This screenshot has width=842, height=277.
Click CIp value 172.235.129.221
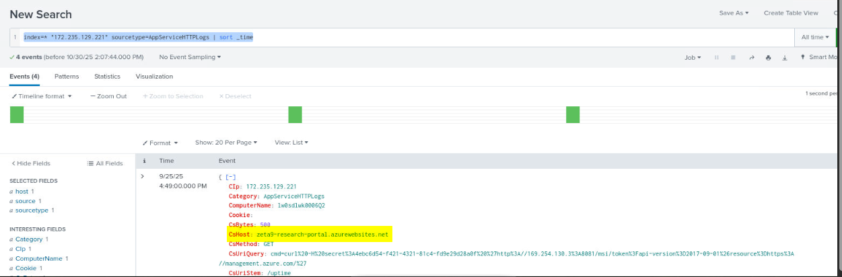point(271,186)
